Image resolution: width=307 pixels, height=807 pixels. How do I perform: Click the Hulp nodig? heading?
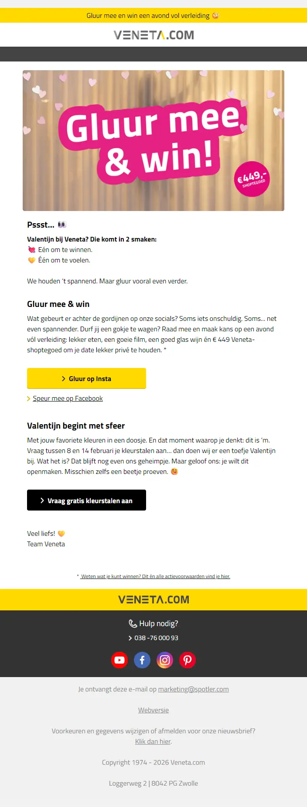click(159, 624)
